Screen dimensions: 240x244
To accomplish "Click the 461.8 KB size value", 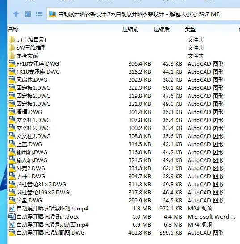I will 139,233.
